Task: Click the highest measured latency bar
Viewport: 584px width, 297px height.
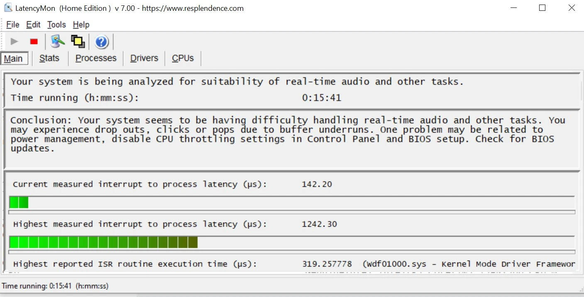Action: 103,242
